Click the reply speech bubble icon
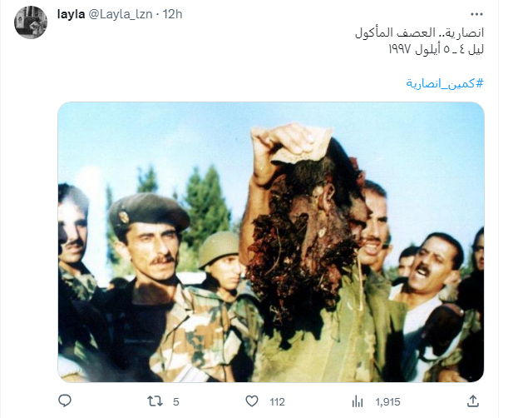The image size is (508, 418). [65, 401]
